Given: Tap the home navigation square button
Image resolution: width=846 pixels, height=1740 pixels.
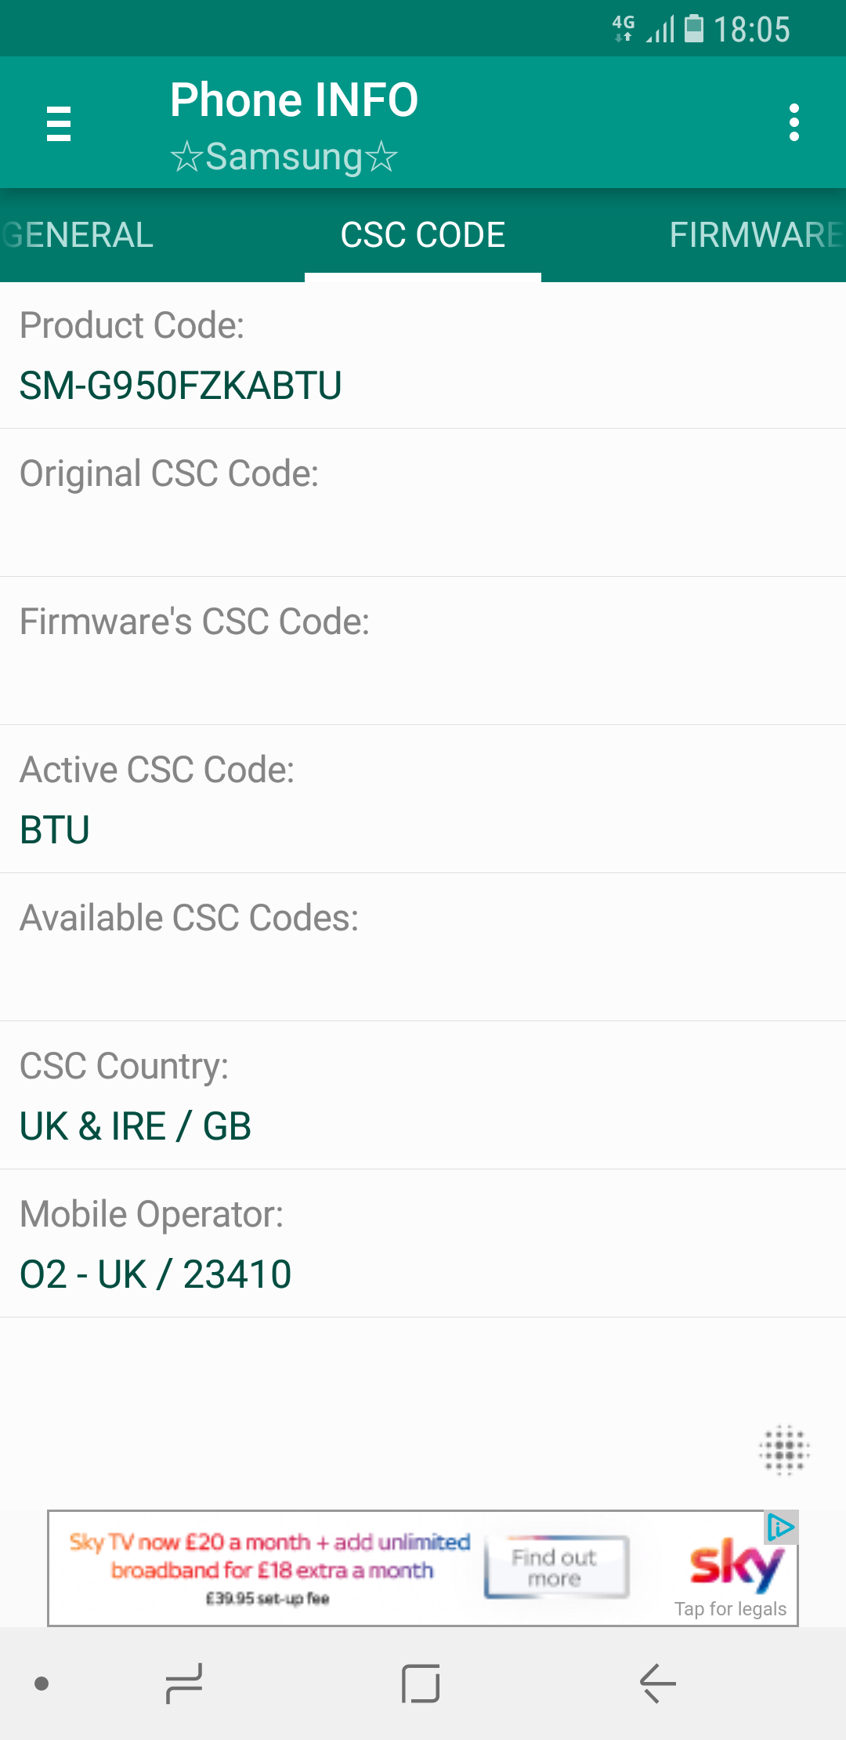Looking at the screenshot, I should point(421,1683).
